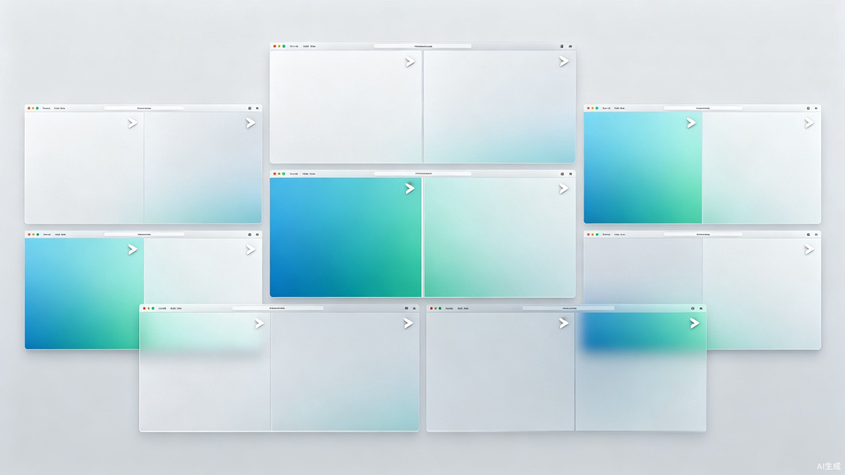Click the far-right title-bar icon of top-center window
845x475 pixels.
570,46
